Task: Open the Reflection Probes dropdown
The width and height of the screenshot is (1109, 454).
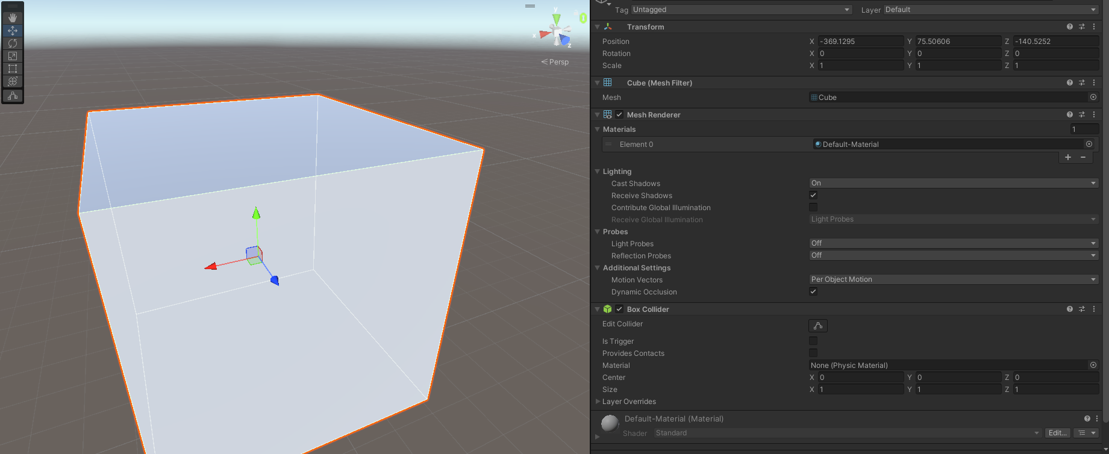Action: pyautogui.click(x=954, y=255)
